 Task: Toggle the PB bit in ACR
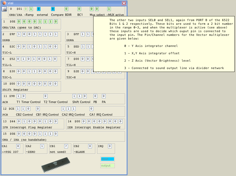click(x=95, y=96)
